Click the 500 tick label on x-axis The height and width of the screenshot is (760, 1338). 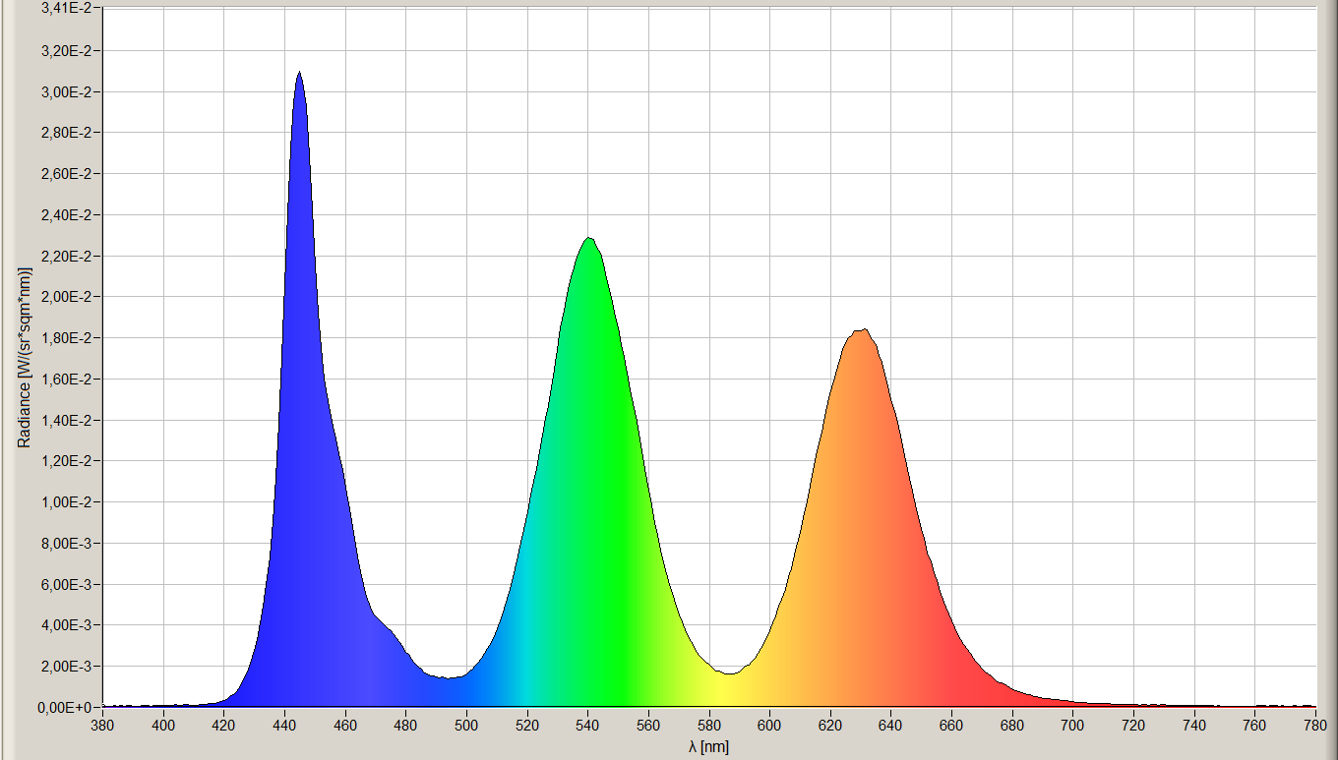(x=466, y=726)
